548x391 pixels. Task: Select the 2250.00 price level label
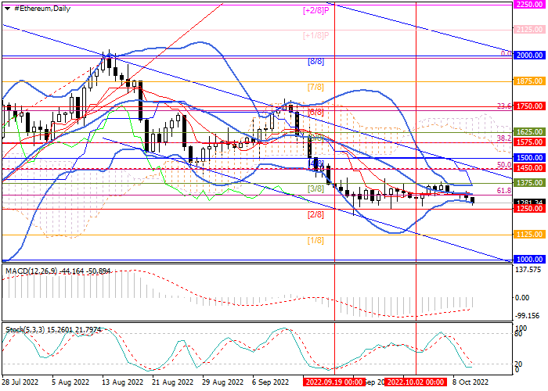529,4
